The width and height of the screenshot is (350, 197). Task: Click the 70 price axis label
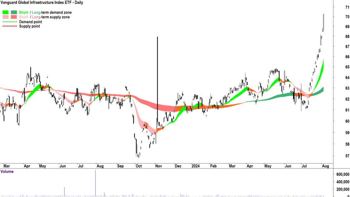(x=347, y=17)
